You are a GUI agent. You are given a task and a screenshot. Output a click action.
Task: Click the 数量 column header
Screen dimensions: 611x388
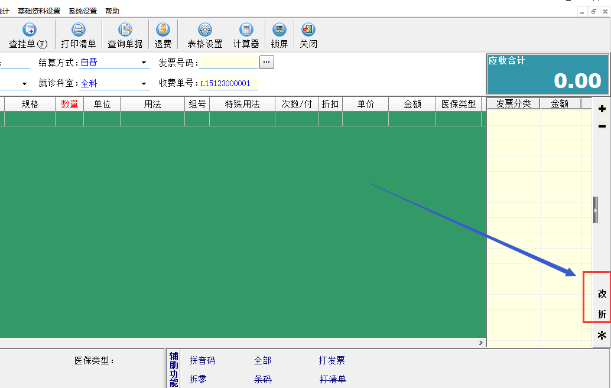pos(69,104)
